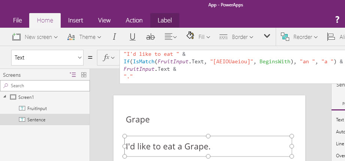Image resolution: width=345 pixels, height=161 pixels.
Task: Open the Theme dropdown
Action: 84,37
